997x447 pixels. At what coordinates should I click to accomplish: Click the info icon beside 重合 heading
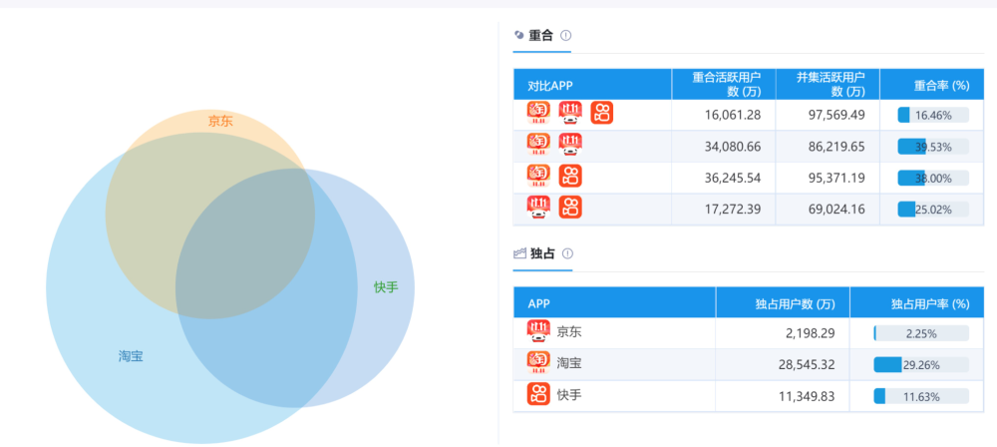click(x=566, y=35)
